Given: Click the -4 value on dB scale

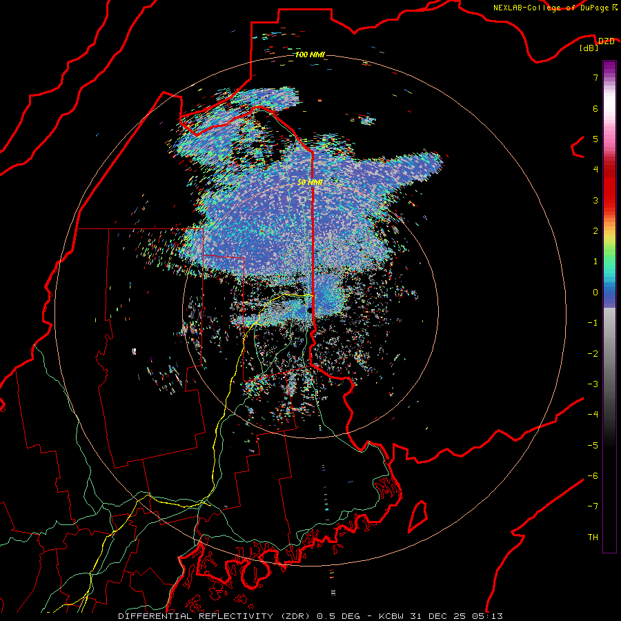Looking at the screenshot, I should pyautogui.click(x=593, y=415).
